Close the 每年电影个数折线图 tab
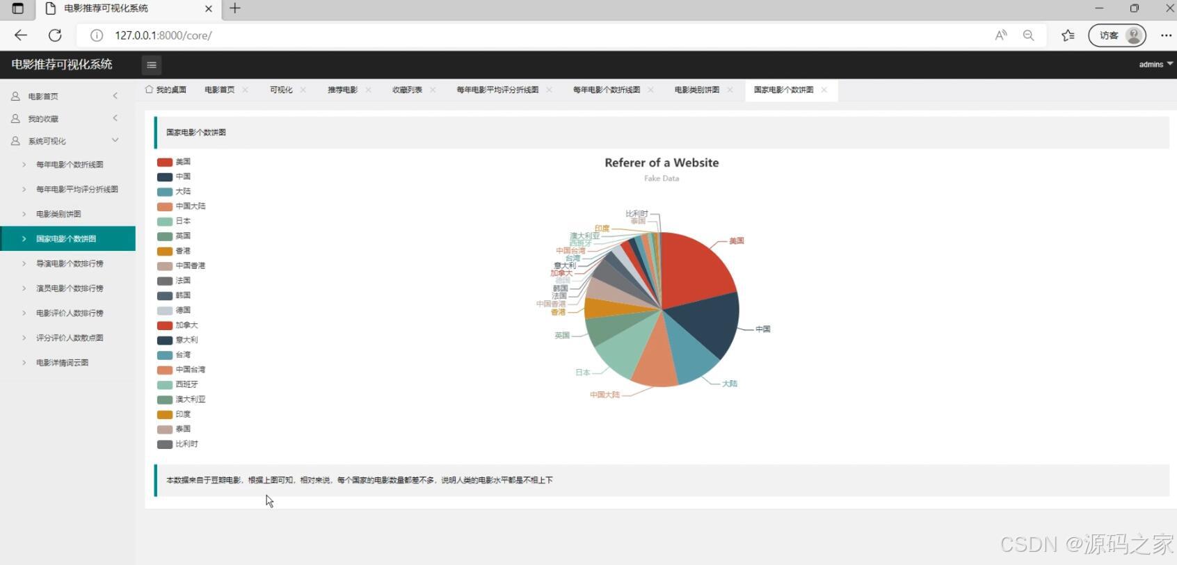This screenshot has height=565, width=1177. (x=650, y=90)
